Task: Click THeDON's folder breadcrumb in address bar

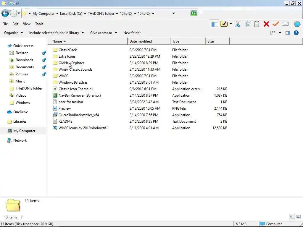Action: pyautogui.click(x=101, y=14)
